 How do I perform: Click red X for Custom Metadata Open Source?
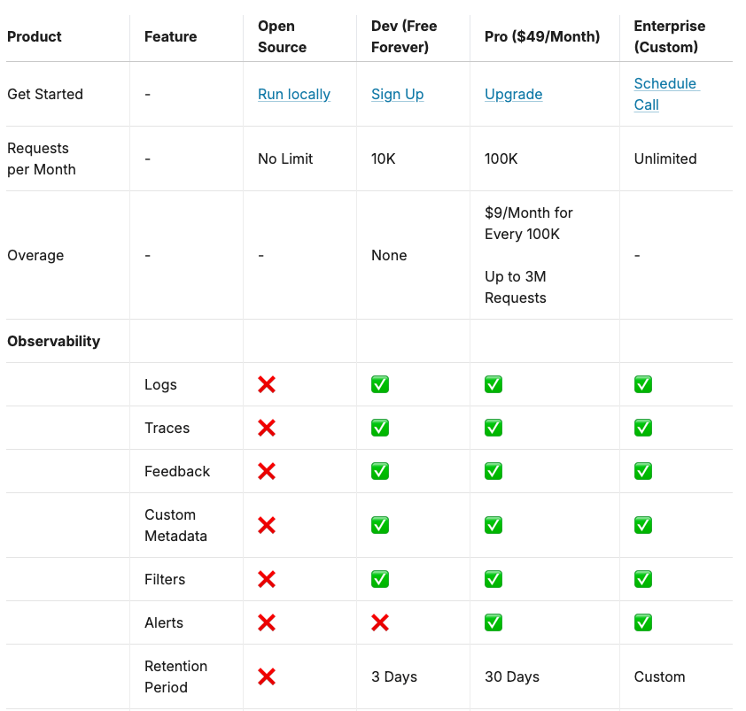(x=267, y=525)
